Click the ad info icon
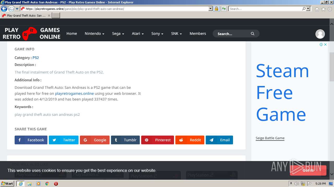This screenshot has height=187, width=334. click(321, 44)
